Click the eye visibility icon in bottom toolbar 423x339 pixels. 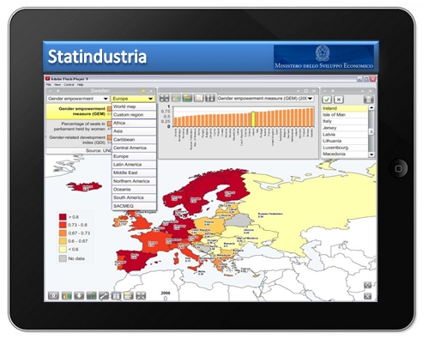coord(53,295)
